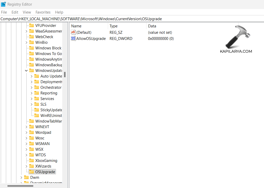This screenshot has height=188, width=264.
Task: Click the Windows To Go folder icon
Action: tap(31, 53)
